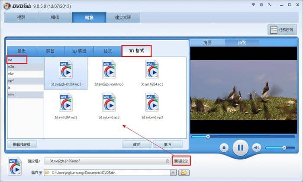Image resolution: width=303 pixels, height=182 pixels.
Task: Select the 3d.avi.h264.mp3 profile icon
Action: [66, 102]
